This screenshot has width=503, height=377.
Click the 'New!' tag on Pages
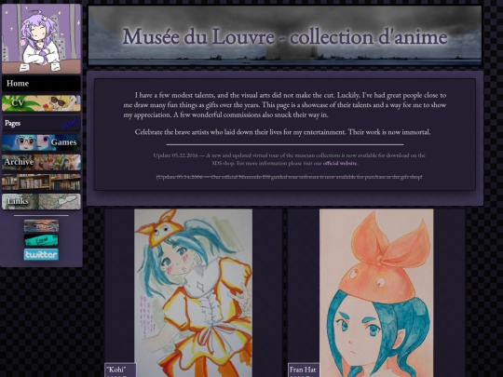[70, 124]
